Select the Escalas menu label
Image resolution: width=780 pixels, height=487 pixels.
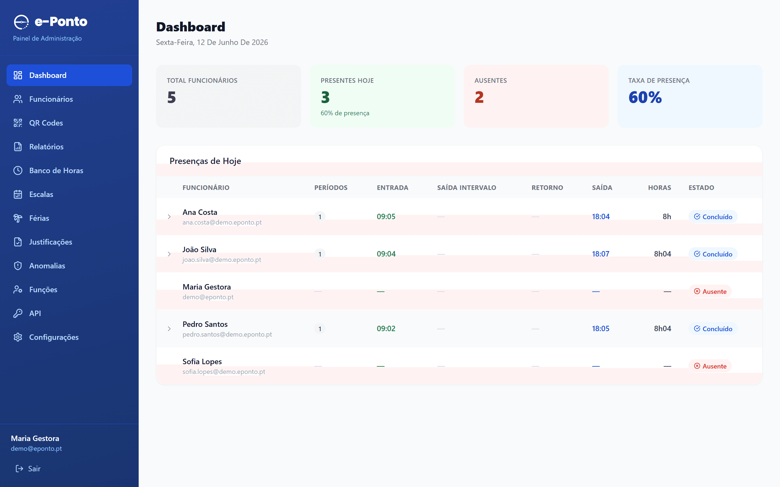(x=41, y=194)
